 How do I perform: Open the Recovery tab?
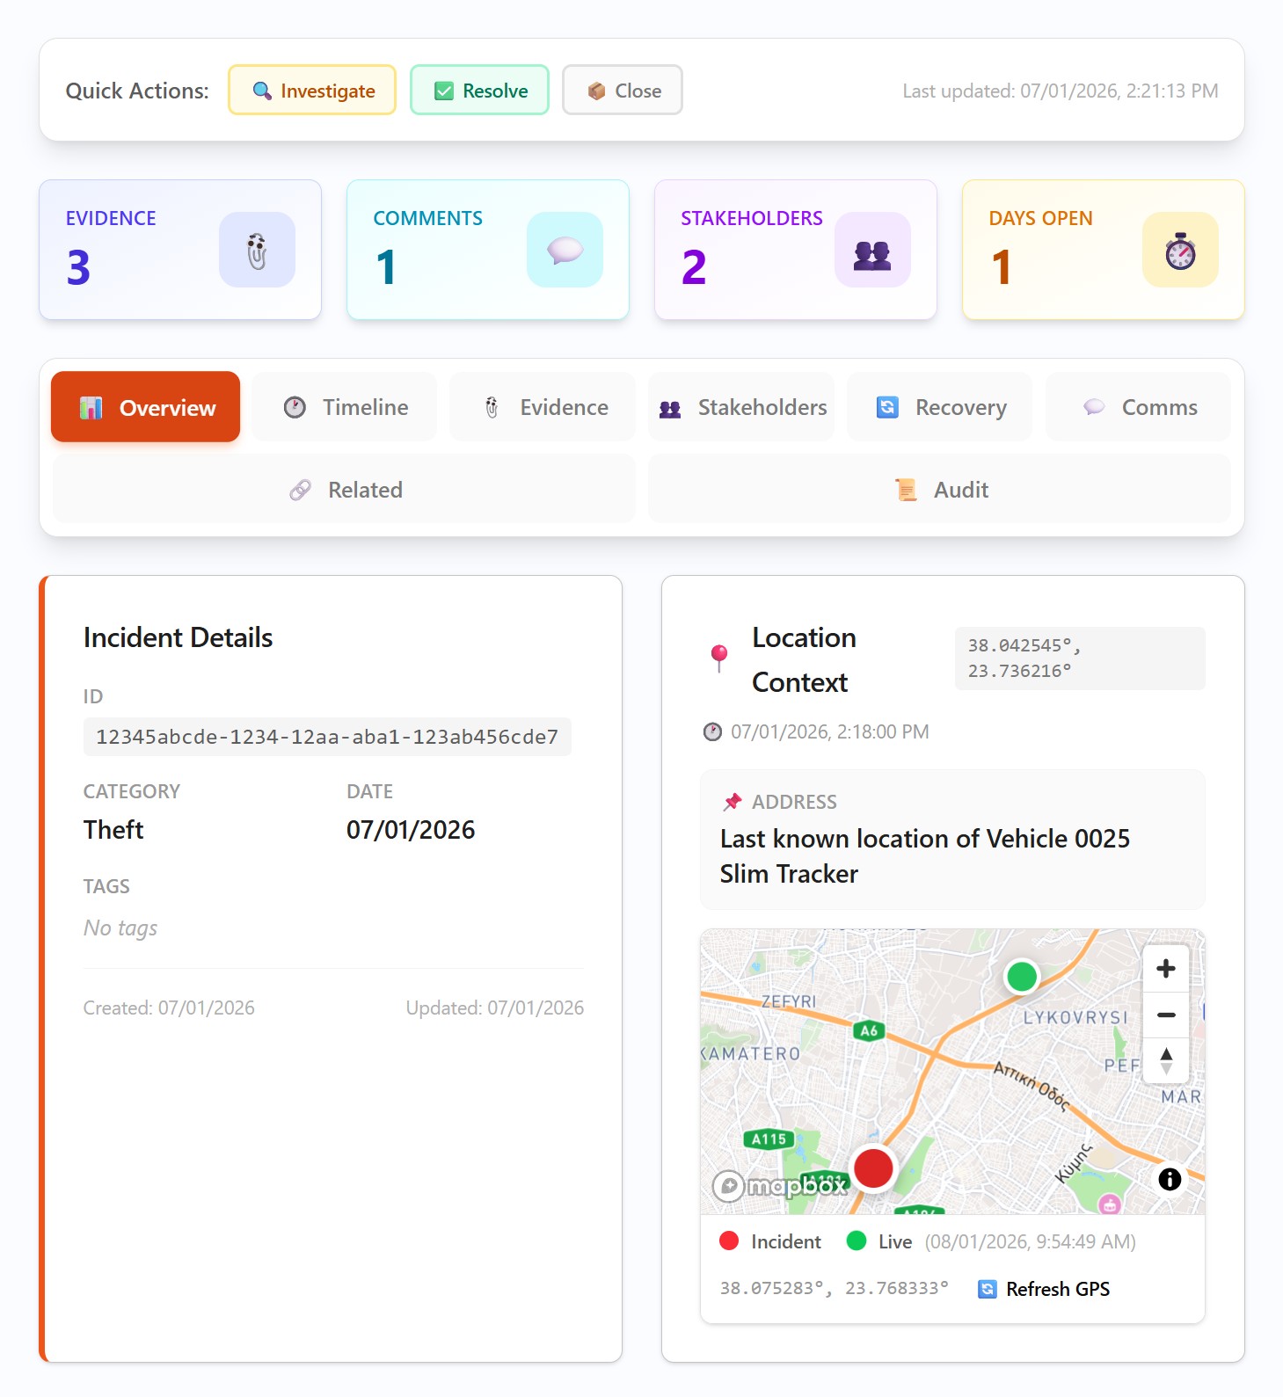pos(940,407)
